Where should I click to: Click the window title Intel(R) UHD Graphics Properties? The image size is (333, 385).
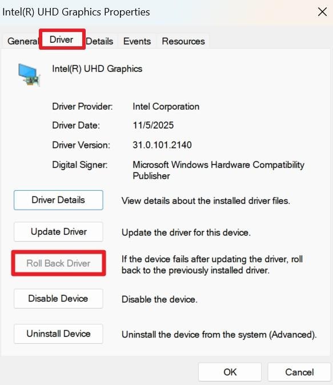76,12
